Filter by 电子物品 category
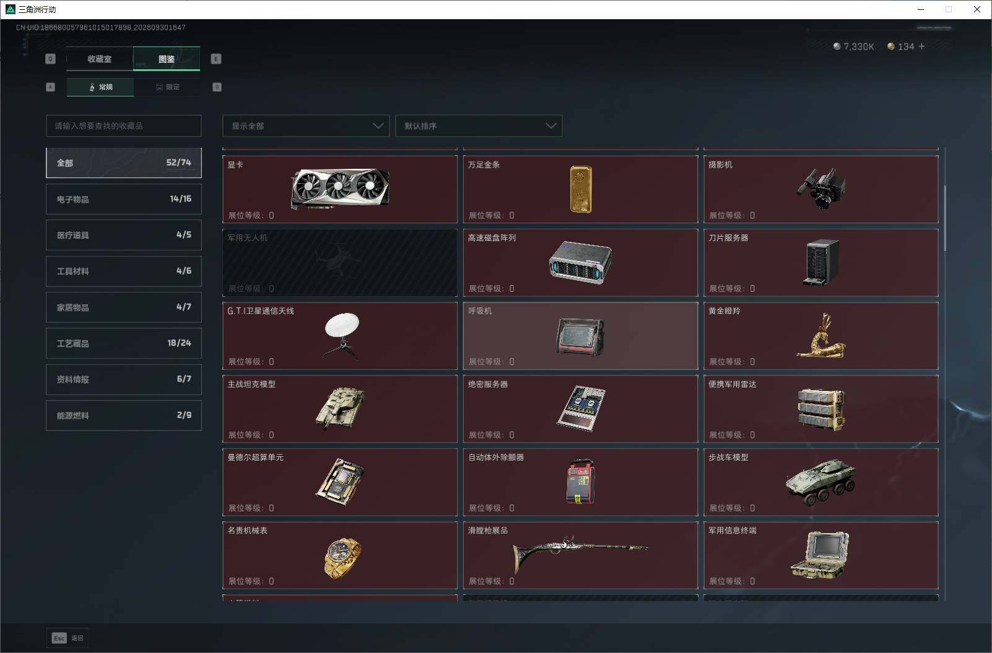This screenshot has width=992, height=653. pos(124,199)
